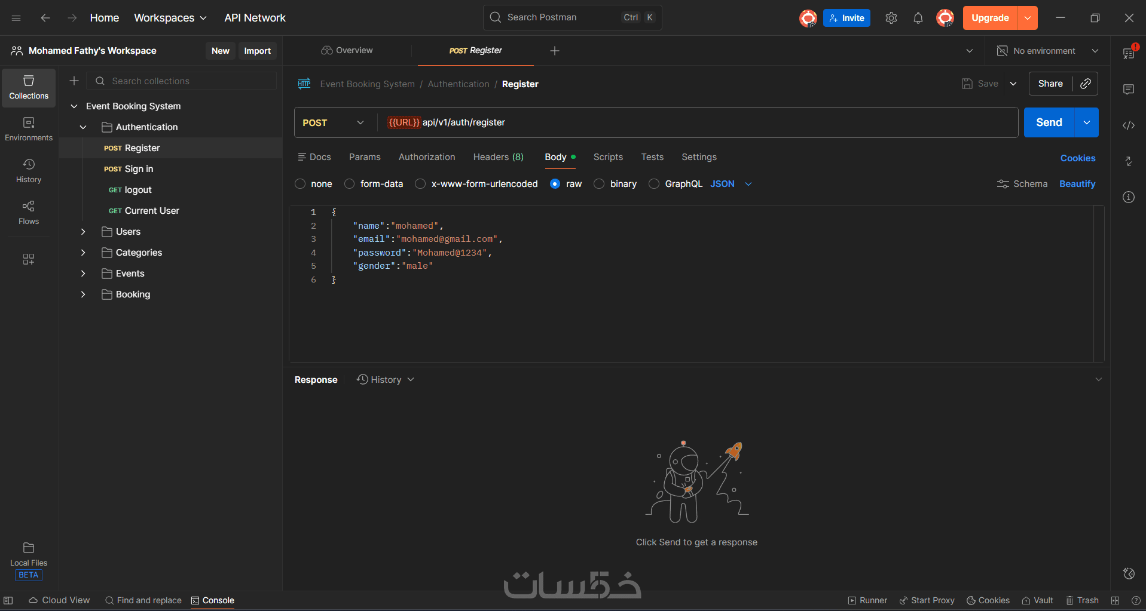The width and height of the screenshot is (1146, 611).
Task: Open notifications bell icon
Action: tap(918, 18)
